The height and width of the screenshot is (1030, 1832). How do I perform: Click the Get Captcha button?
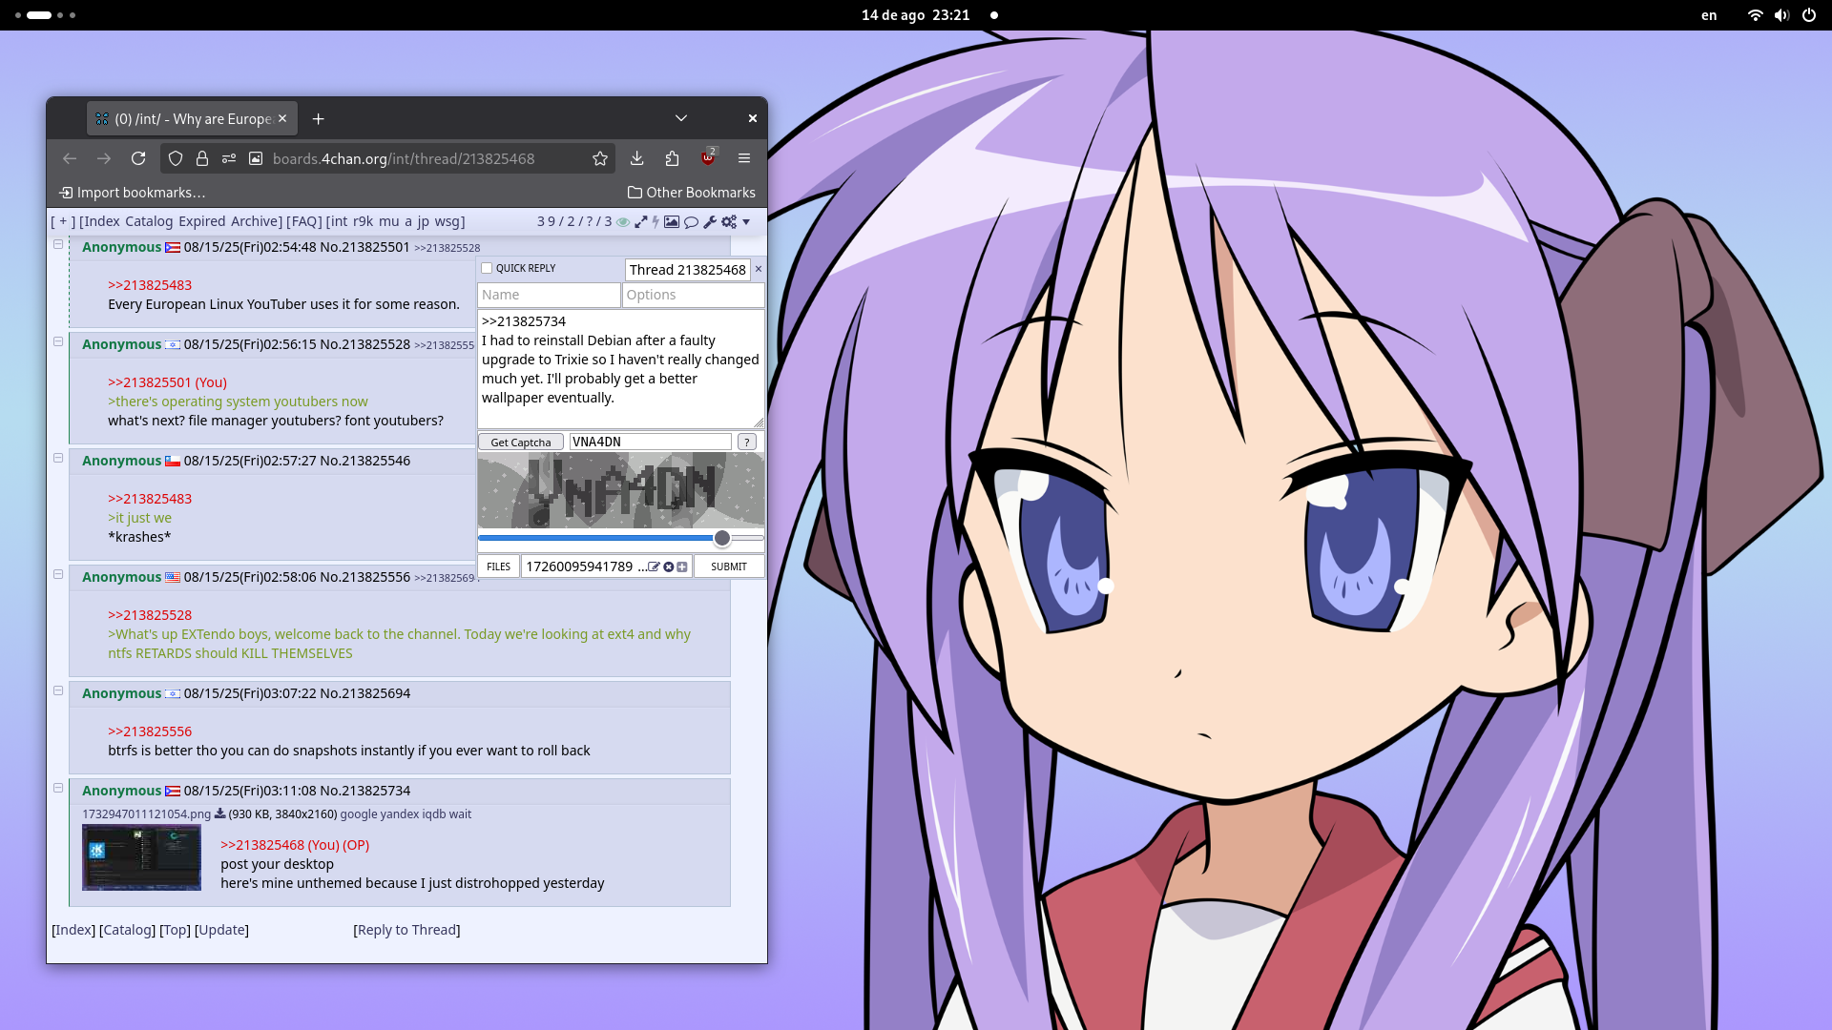coord(521,443)
